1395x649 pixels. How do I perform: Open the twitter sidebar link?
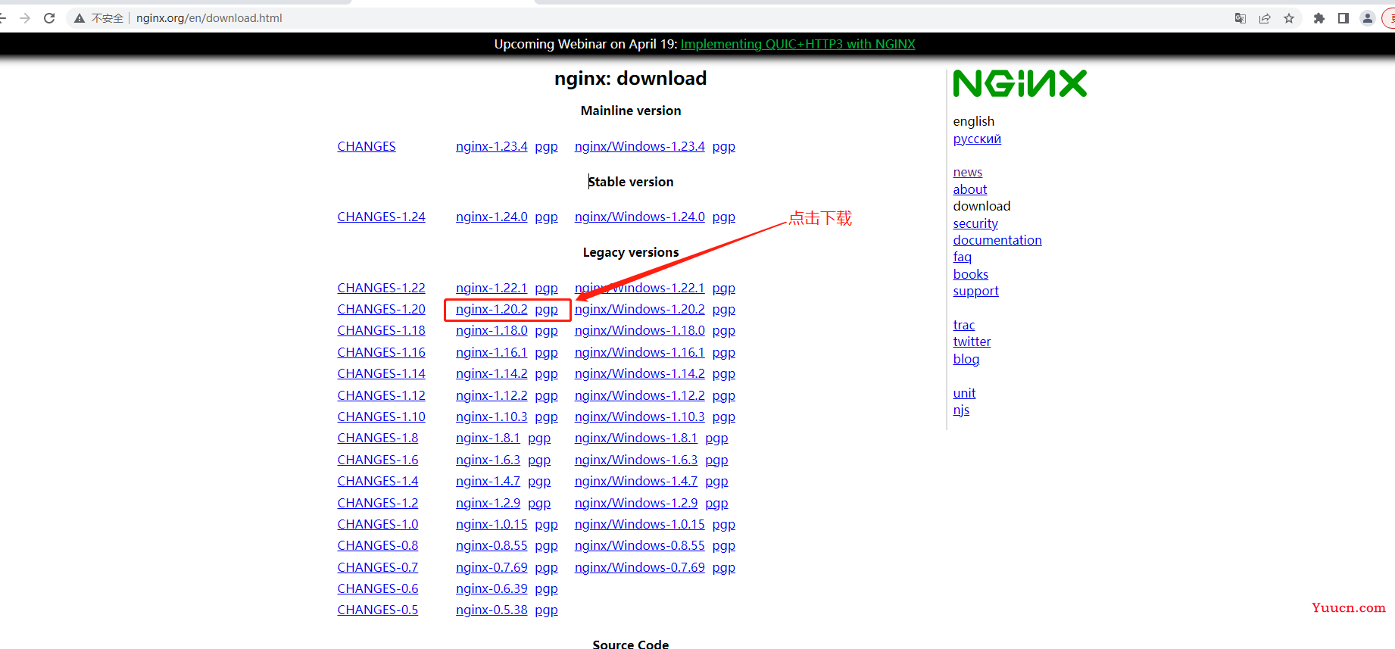tap(972, 342)
